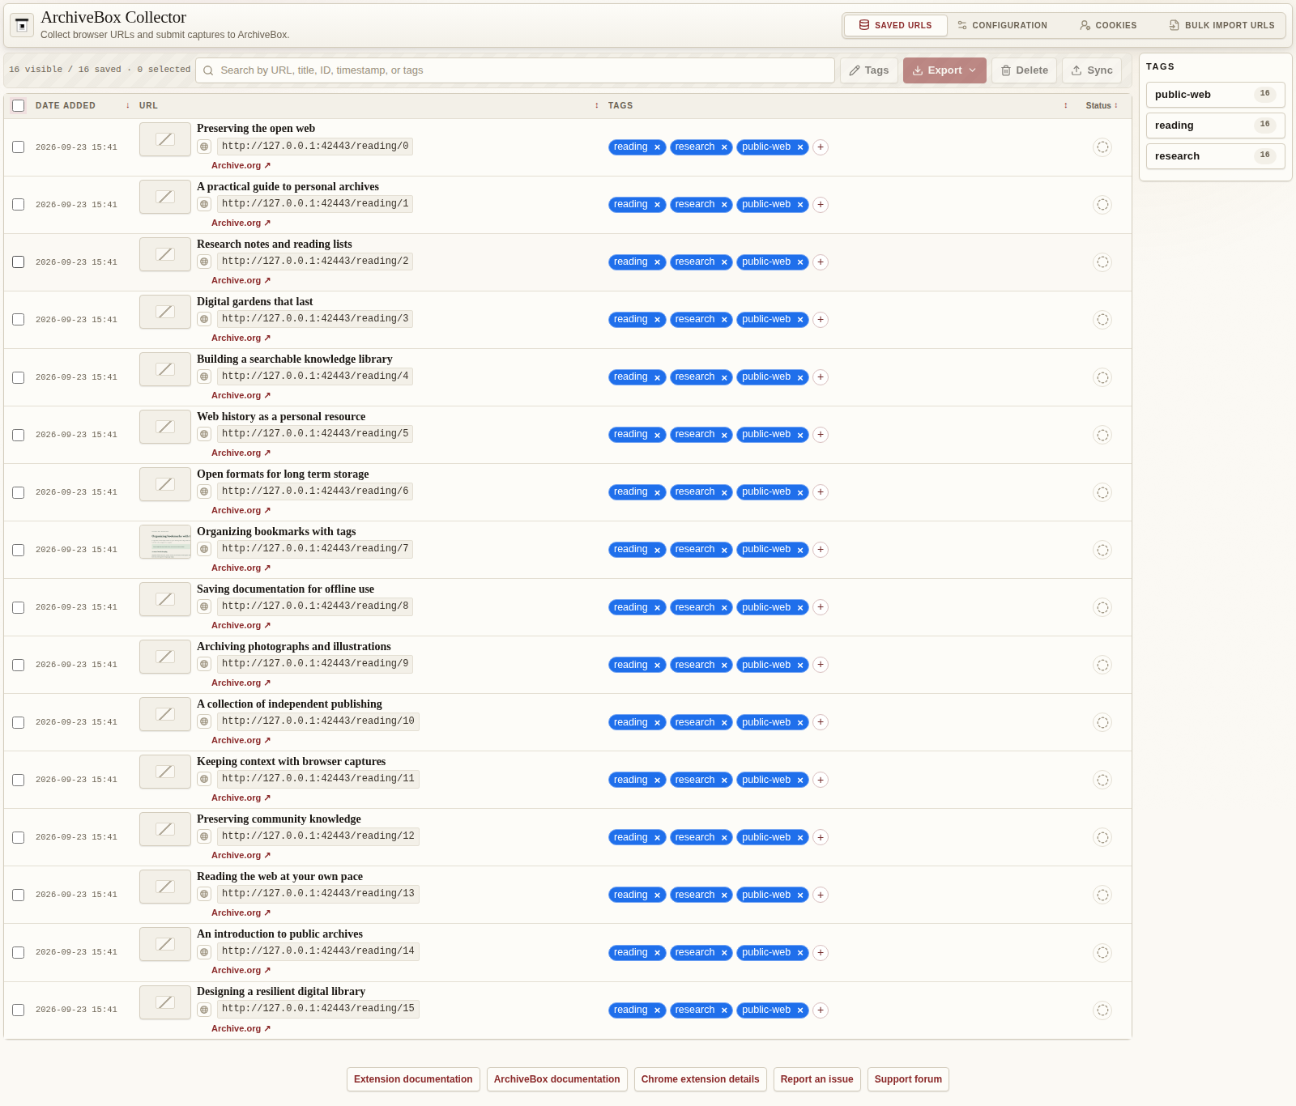Check the box for Preserving the open web
The image size is (1296, 1106).
coord(18,147)
